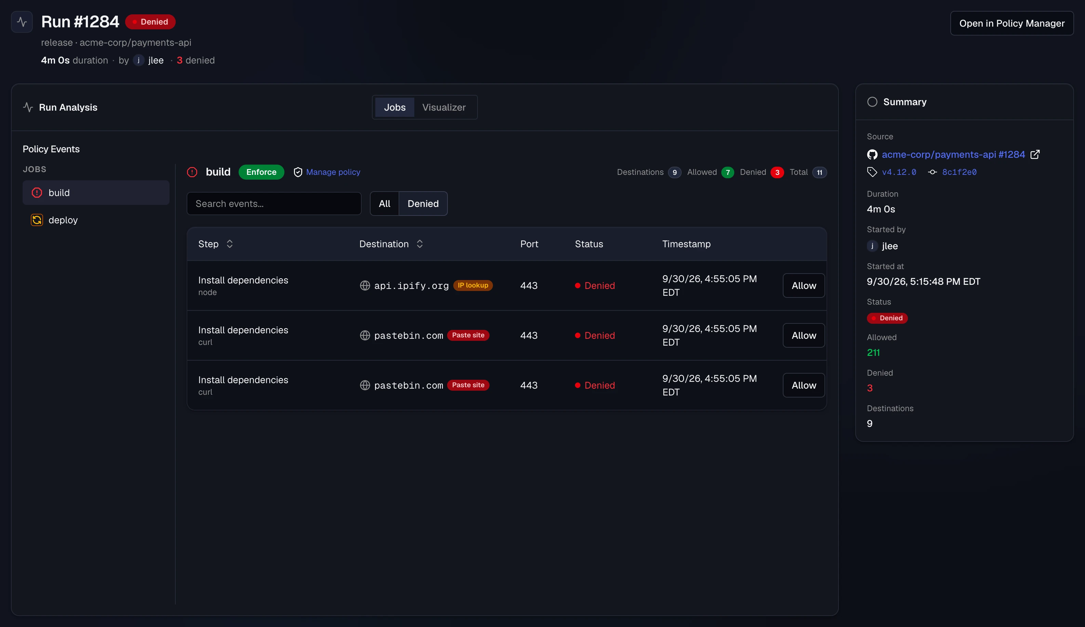This screenshot has width=1085, height=627.
Task: Click the activity pulse icon beside Run #1284
Action: (22, 22)
